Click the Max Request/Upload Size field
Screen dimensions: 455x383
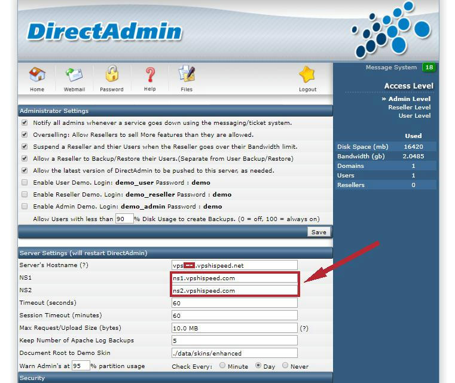click(x=234, y=328)
